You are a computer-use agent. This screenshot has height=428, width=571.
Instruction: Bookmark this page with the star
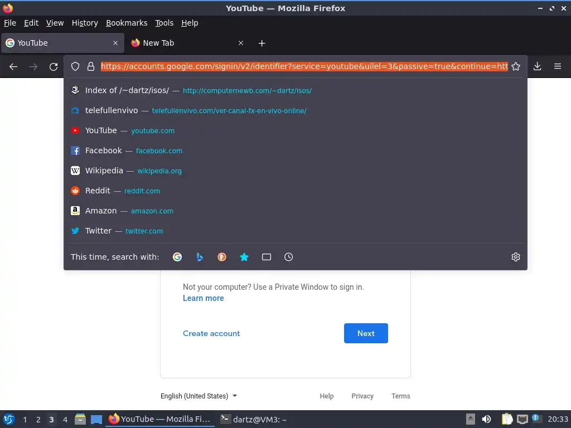(516, 66)
